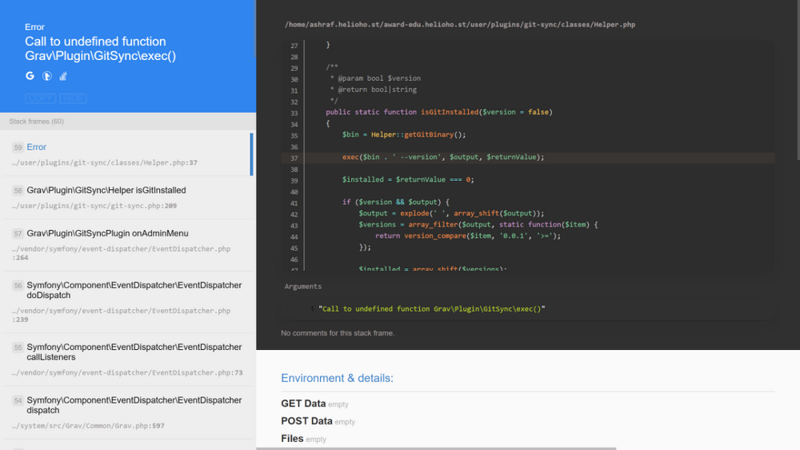Click the Helper.php file path header

pos(460,25)
